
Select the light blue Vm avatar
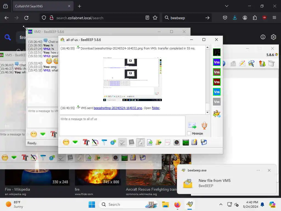(x=217, y=92)
